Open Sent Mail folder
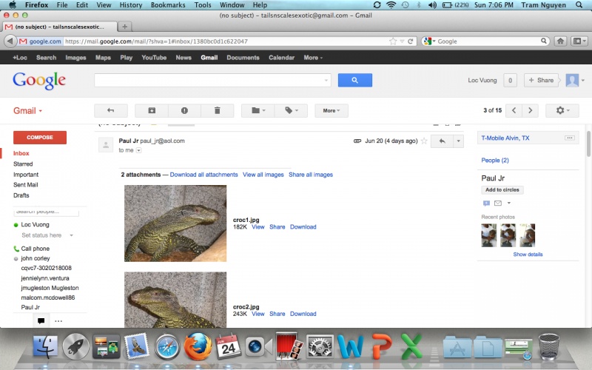592x370 pixels. (26, 184)
